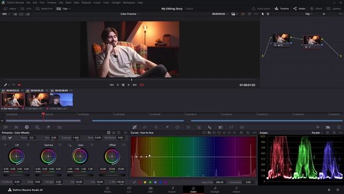Click the enhanced viewer expand icon
Viewport: 344px width, 194px height.
[x=249, y=14]
